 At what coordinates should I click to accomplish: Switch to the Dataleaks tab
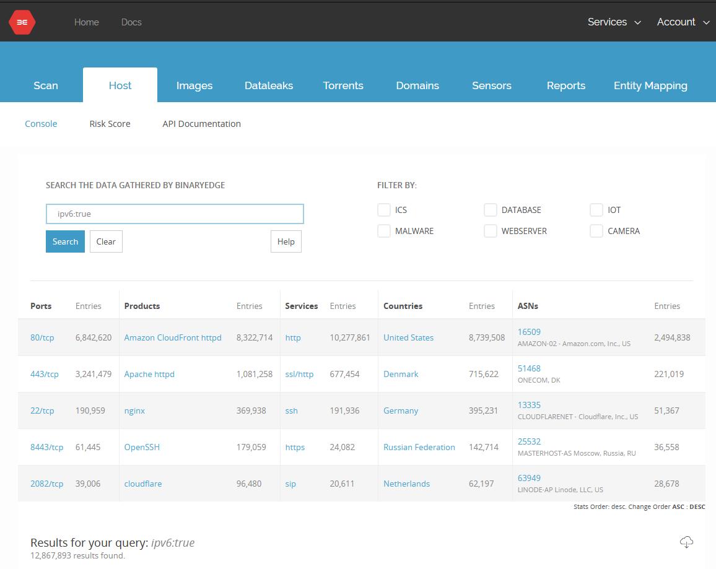pyautogui.click(x=269, y=85)
